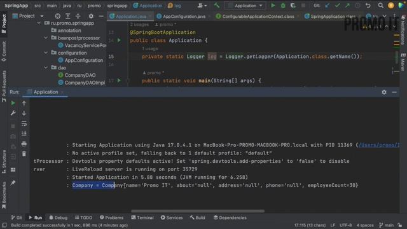Click the log breadcrumb in navigation bar
Screen dimensions: 407x229
174,6
